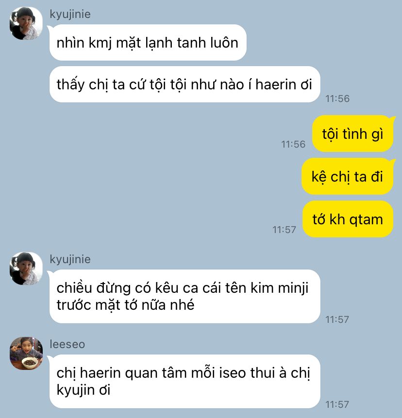
Task: Tap the first kyujinie username label
Action: 70,14
